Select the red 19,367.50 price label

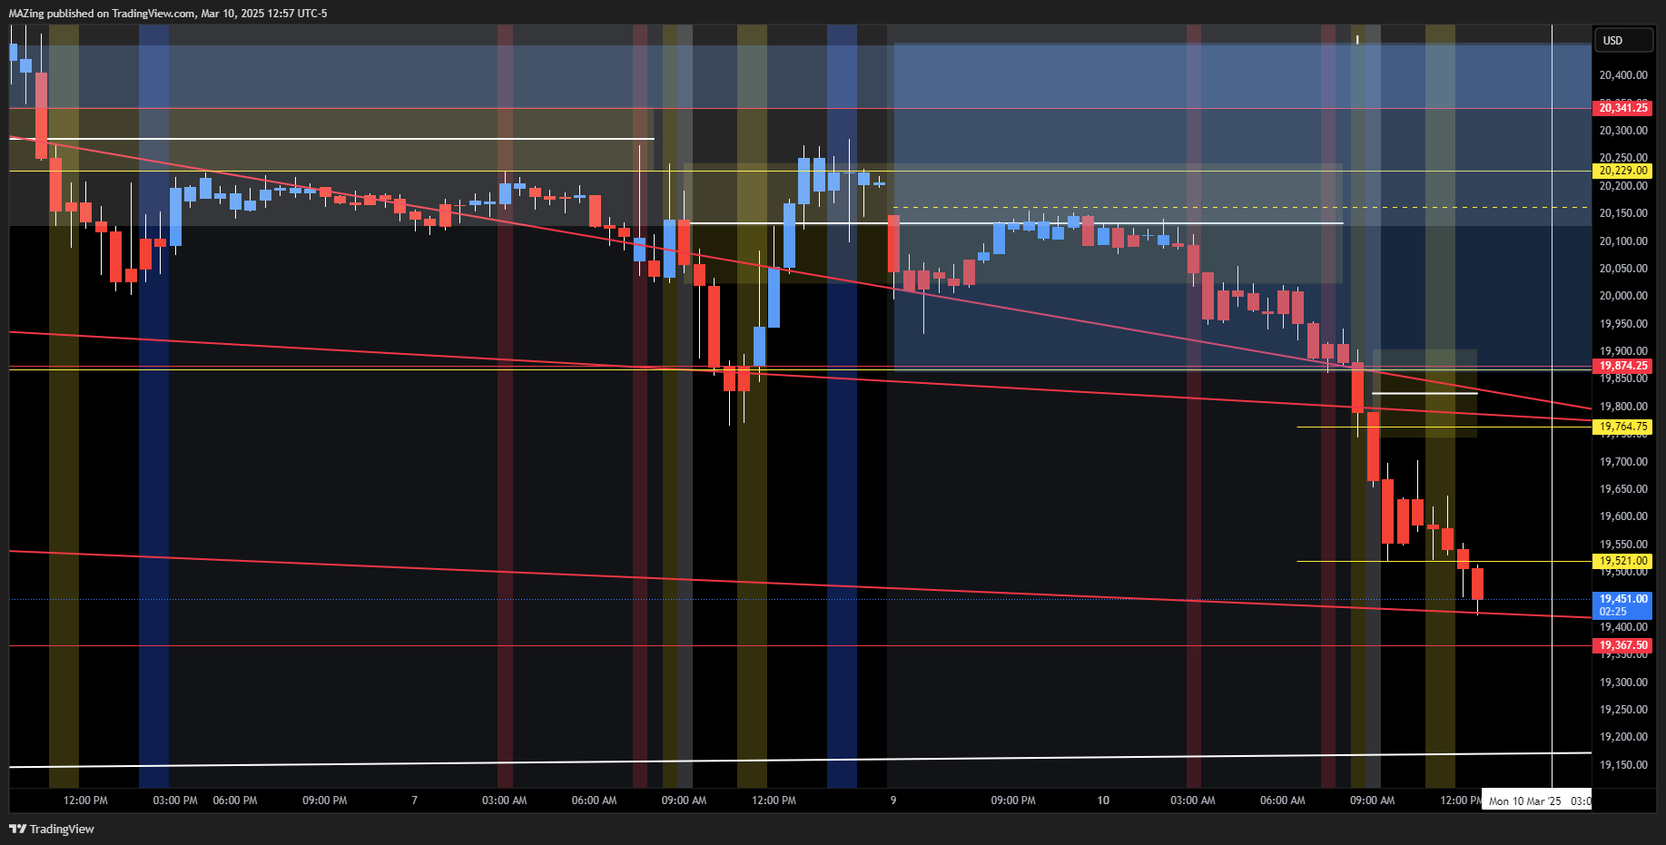pyautogui.click(x=1622, y=645)
